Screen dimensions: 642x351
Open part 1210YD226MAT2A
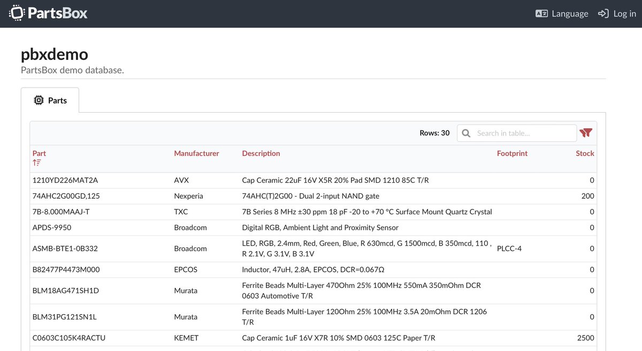point(65,181)
